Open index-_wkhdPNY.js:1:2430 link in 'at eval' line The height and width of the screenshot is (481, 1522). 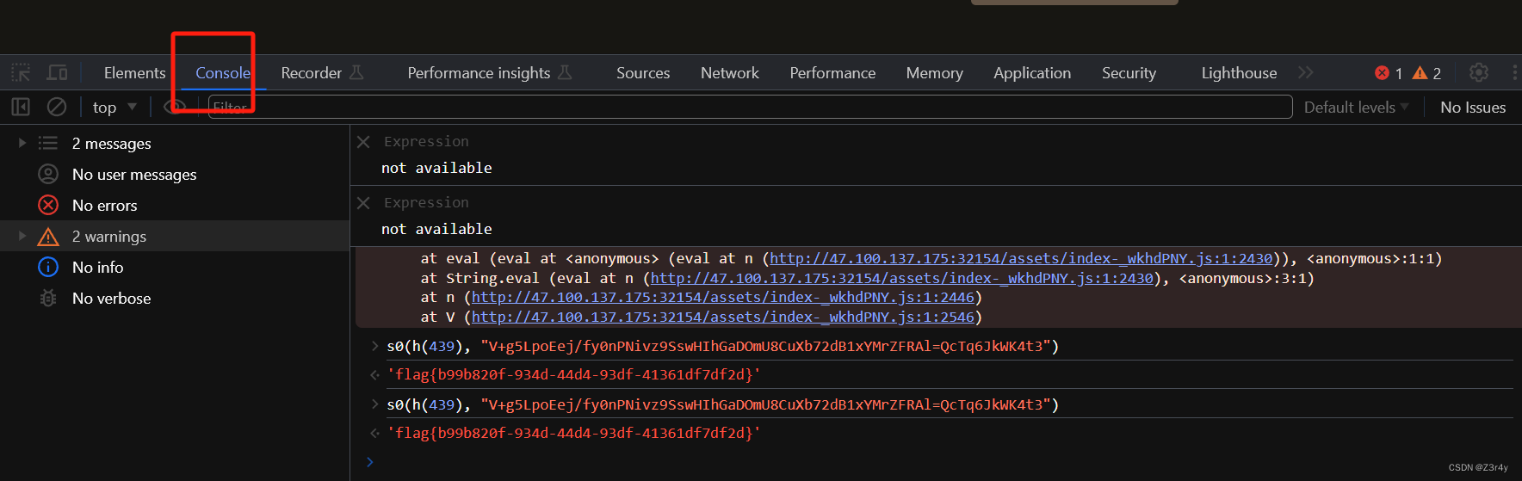[1021, 258]
